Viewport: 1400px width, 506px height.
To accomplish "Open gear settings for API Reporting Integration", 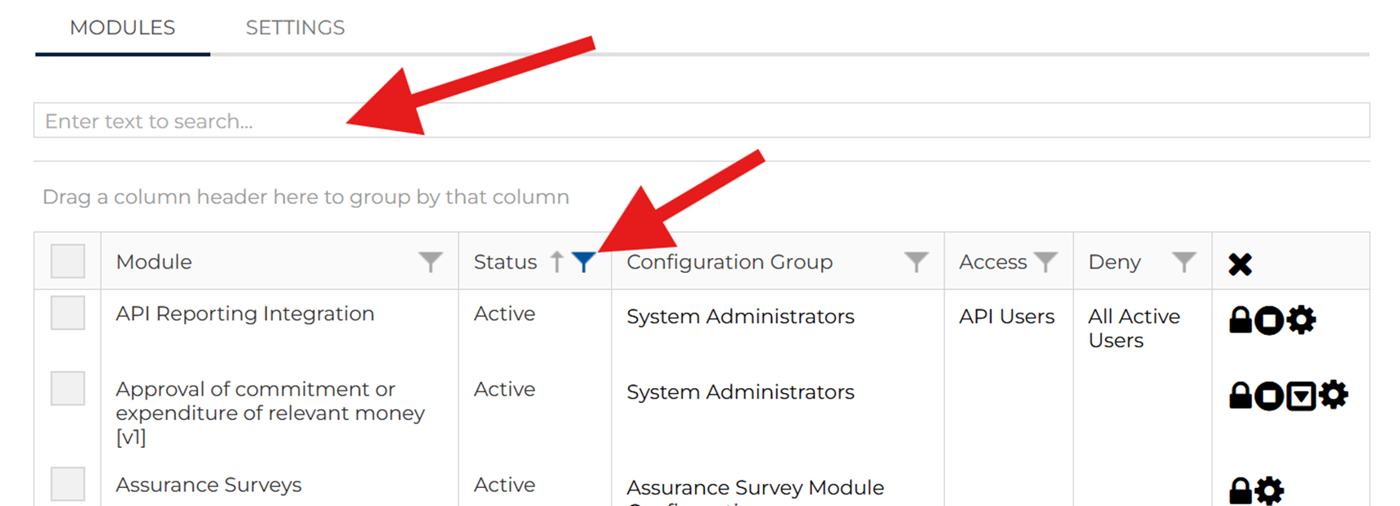I will click(1301, 319).
